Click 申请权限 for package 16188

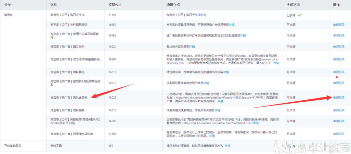point(339,36)
